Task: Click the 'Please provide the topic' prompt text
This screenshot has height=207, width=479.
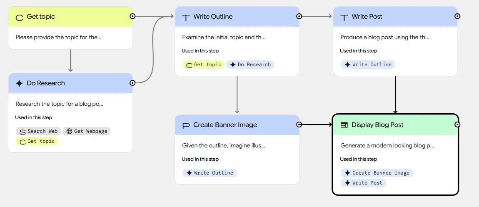Action: 59,37
